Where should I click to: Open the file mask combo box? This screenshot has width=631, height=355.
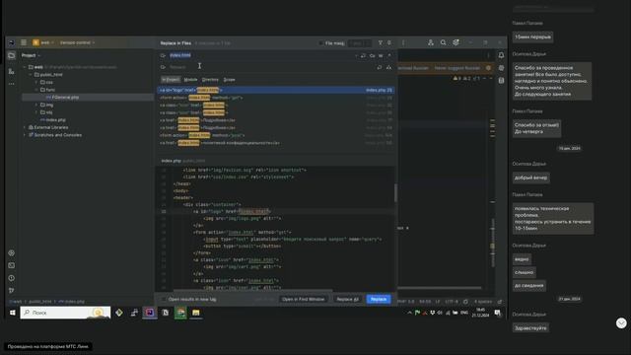(x=360, y=43)
